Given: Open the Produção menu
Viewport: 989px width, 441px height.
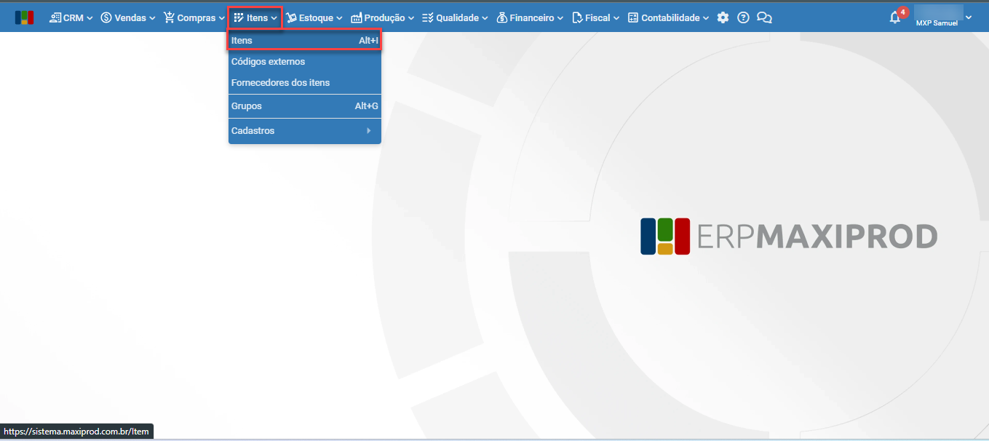Looking at the screenshot, I should (383, 17).
